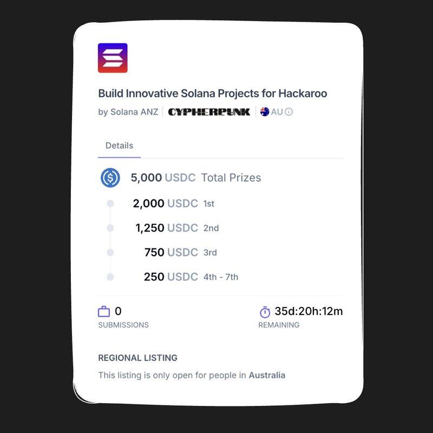Click the bold Australia text in regional listing
The height and width of the screenshot is (433, 433).
click(x=267, y=375)
